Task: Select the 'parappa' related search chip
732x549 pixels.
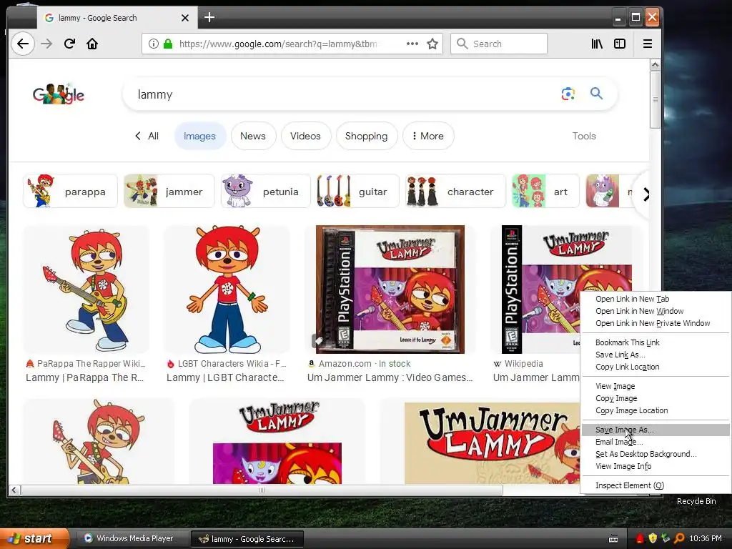Action: pos(70,191)
